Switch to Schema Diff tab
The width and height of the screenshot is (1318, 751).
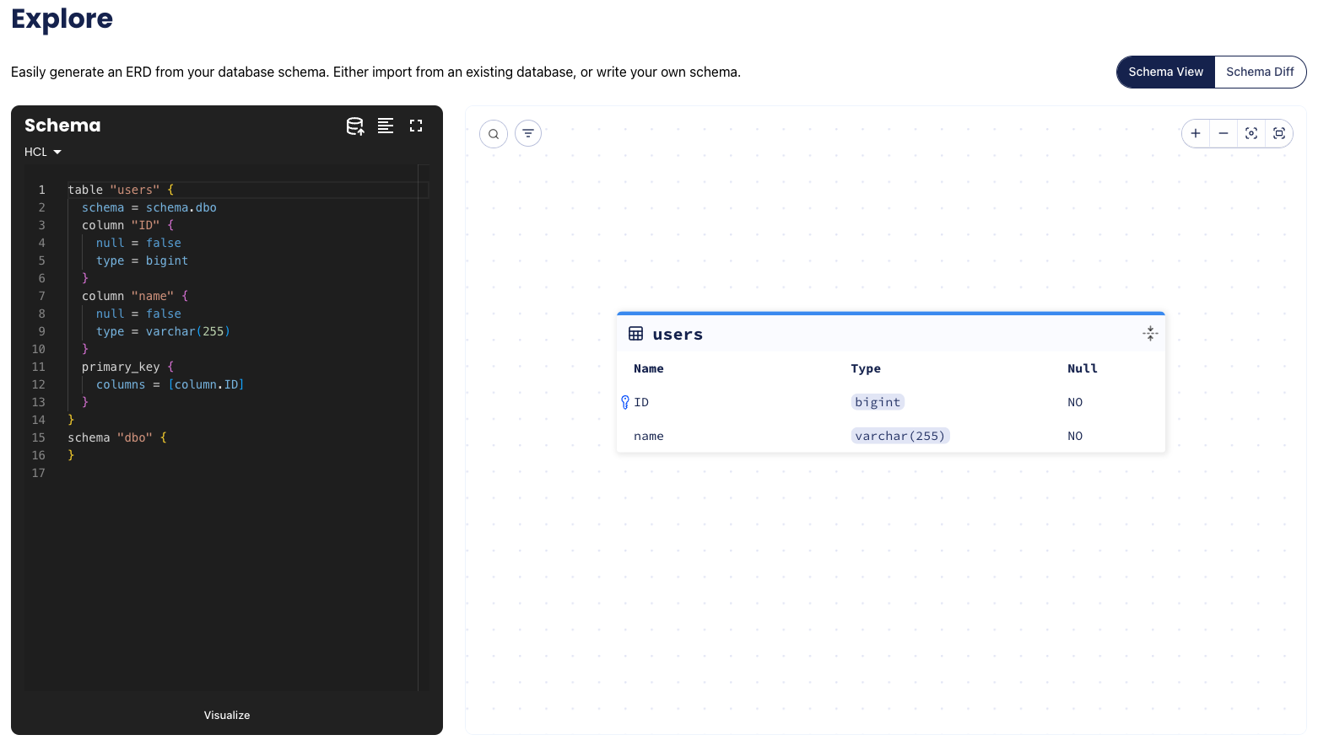coord(1260,72)
